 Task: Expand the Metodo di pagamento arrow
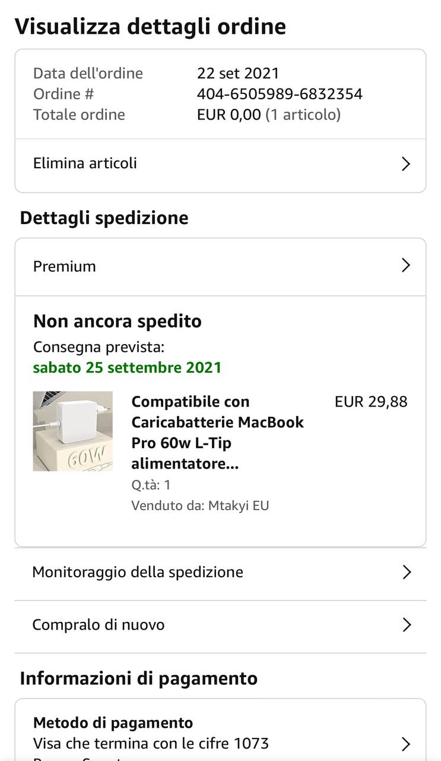pos(406,744)
